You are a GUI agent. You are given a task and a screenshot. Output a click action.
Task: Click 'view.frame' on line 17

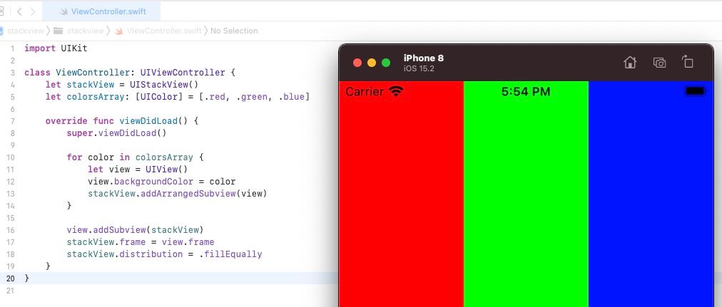tap(188, 241)
